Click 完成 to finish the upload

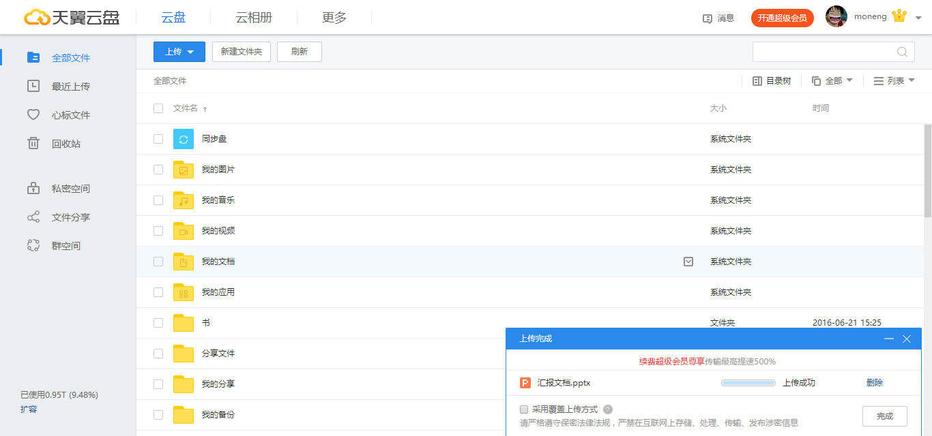[885, 416]
